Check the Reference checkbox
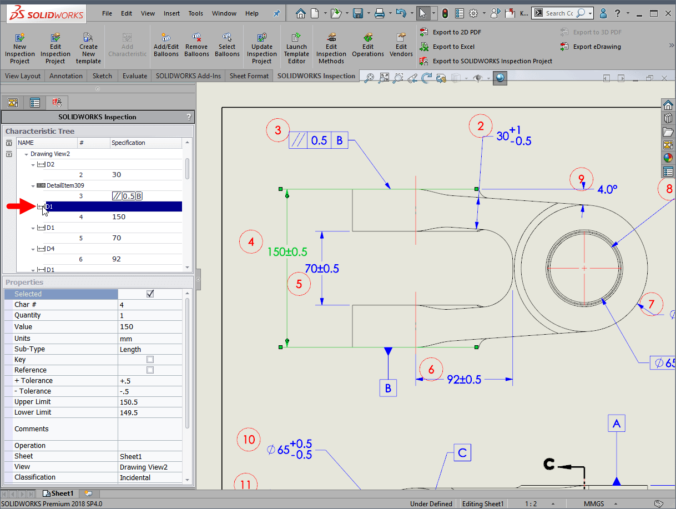676x509 pixels. click(150, 370)
